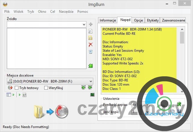Open the Narzędzia menu

coord(66,12)
